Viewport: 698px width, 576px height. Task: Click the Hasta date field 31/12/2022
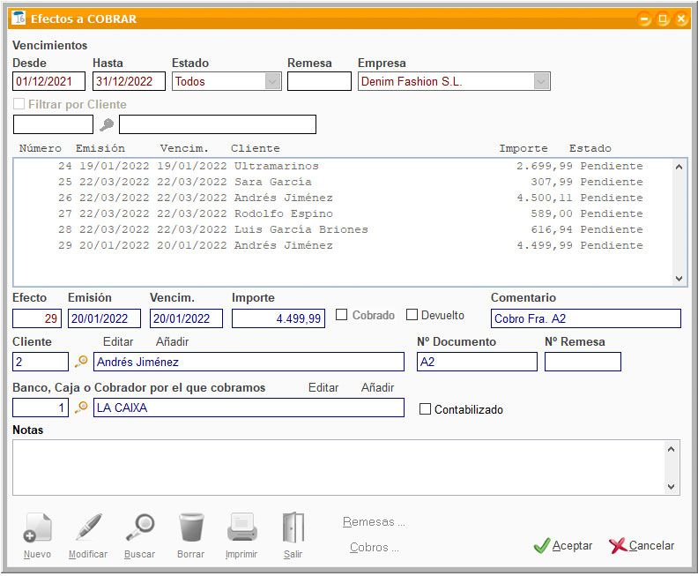click(x=129, y=81)
